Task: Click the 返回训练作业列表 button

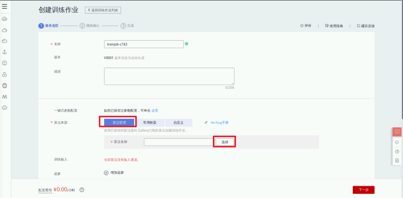Action: pos(103,10)
